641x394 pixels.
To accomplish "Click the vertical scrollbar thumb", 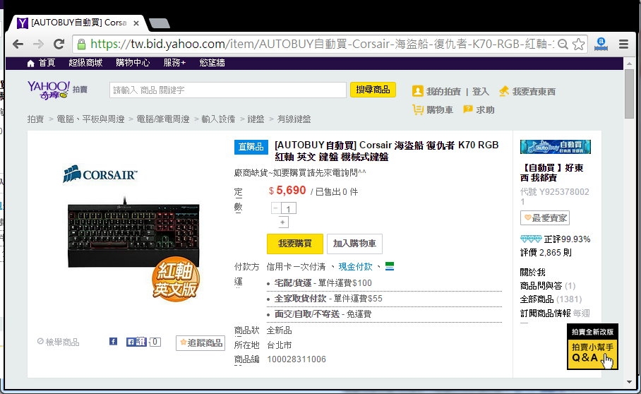I will [x=629, y=94].
